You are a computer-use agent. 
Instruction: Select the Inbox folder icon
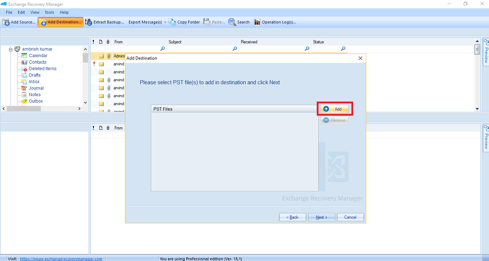[24, 81]
